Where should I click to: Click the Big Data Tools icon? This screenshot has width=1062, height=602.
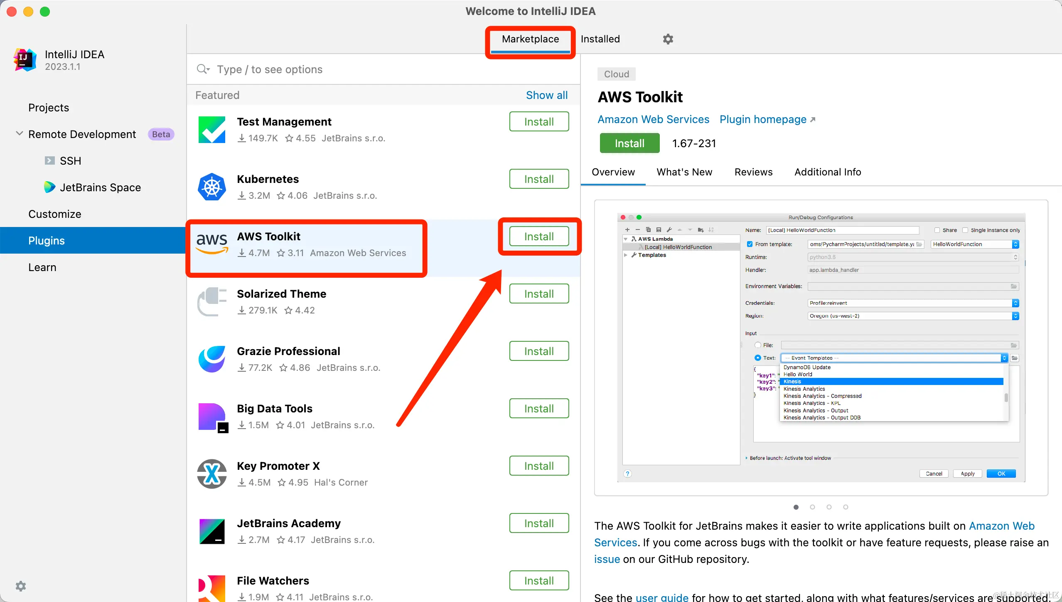212,417
